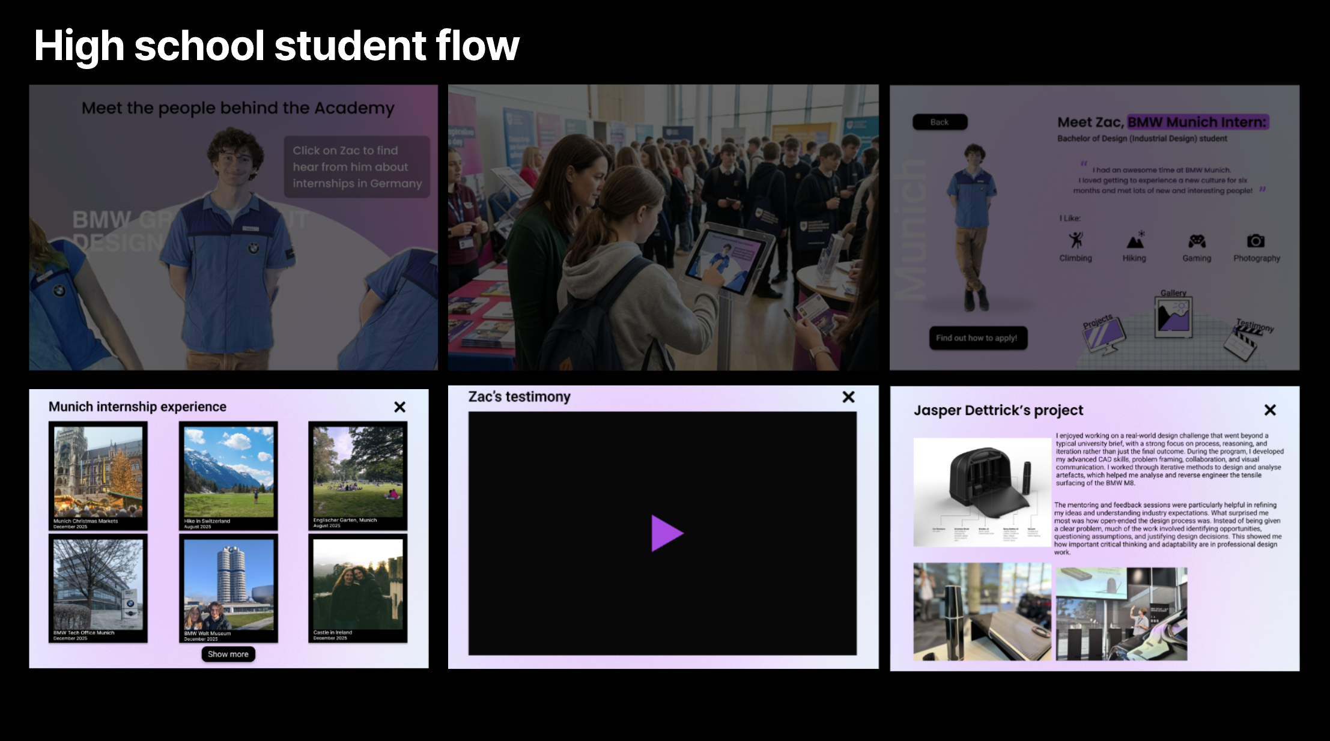Open the stage presentation photo in Jasper's project

pos(1122,614)
